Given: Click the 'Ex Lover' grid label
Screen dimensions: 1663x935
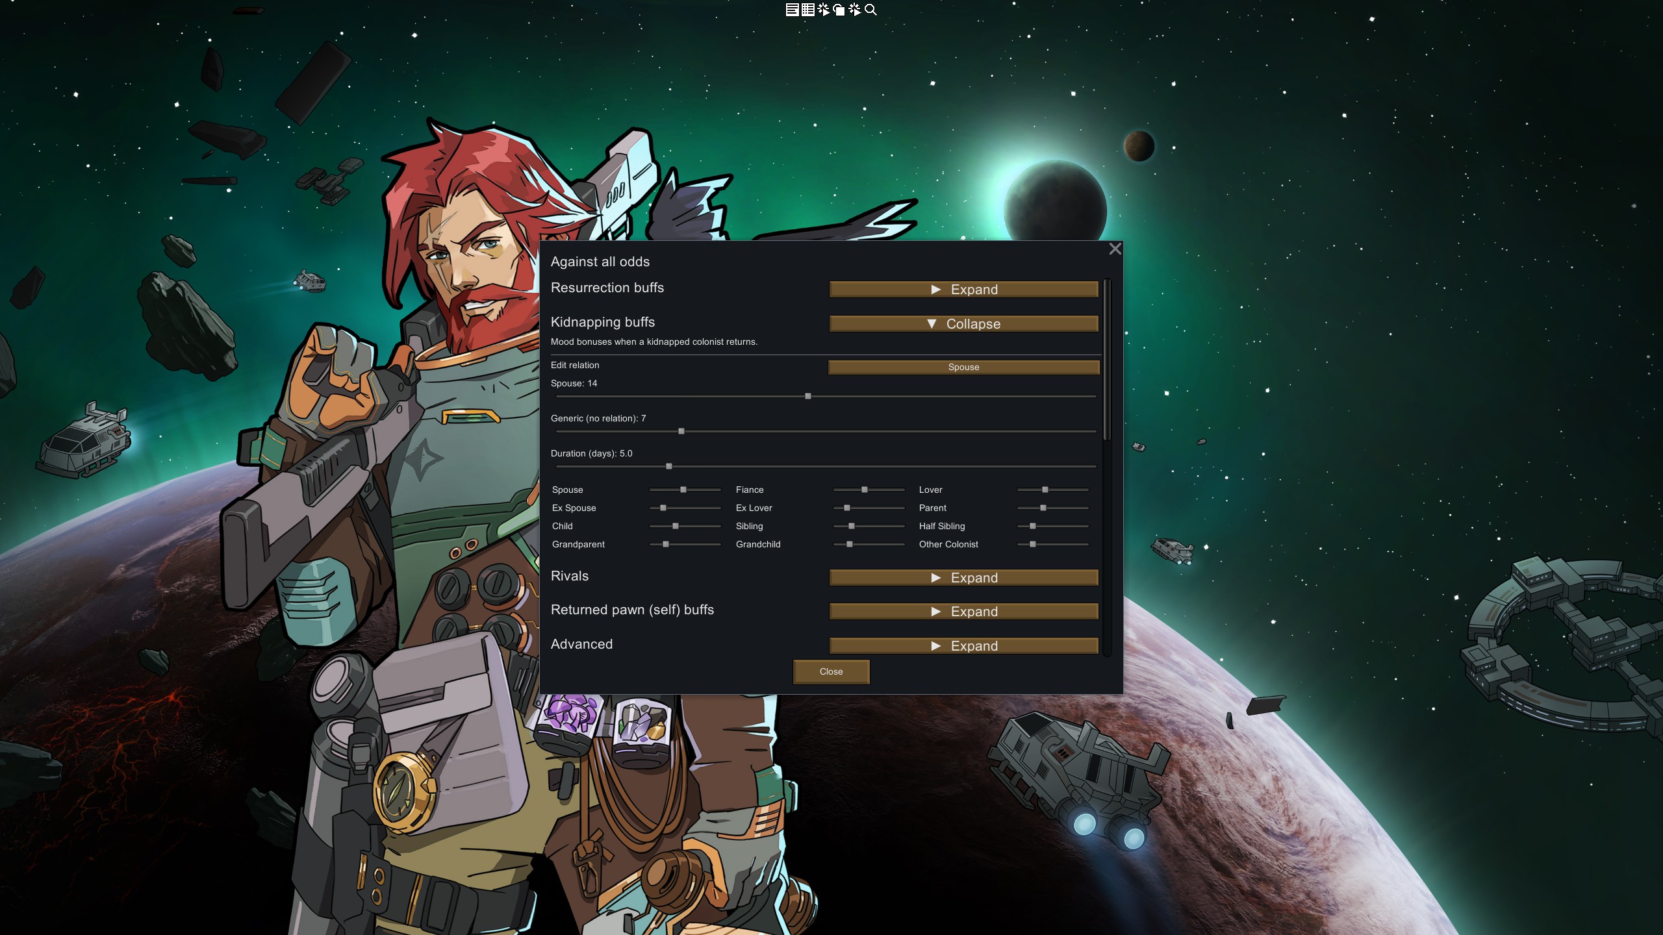Looking at the screenshot, I should click(754, 508).
